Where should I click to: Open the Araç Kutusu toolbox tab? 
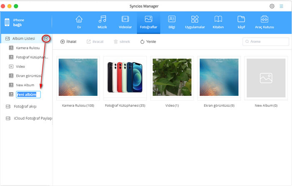[264, 23]
